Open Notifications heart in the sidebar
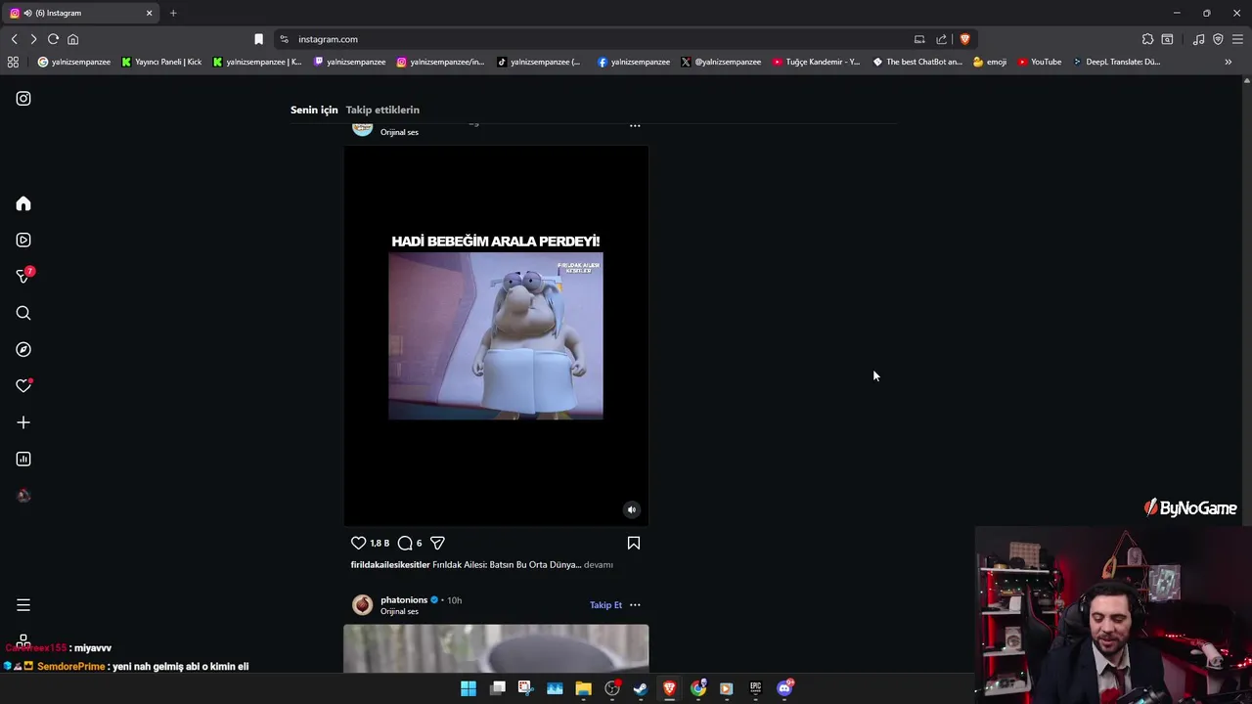 click(x=23, y=386)
